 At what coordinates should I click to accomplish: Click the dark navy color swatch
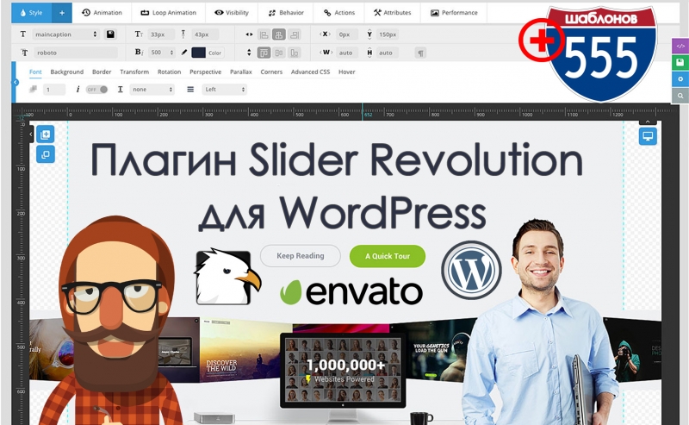(x=199, y=53)
